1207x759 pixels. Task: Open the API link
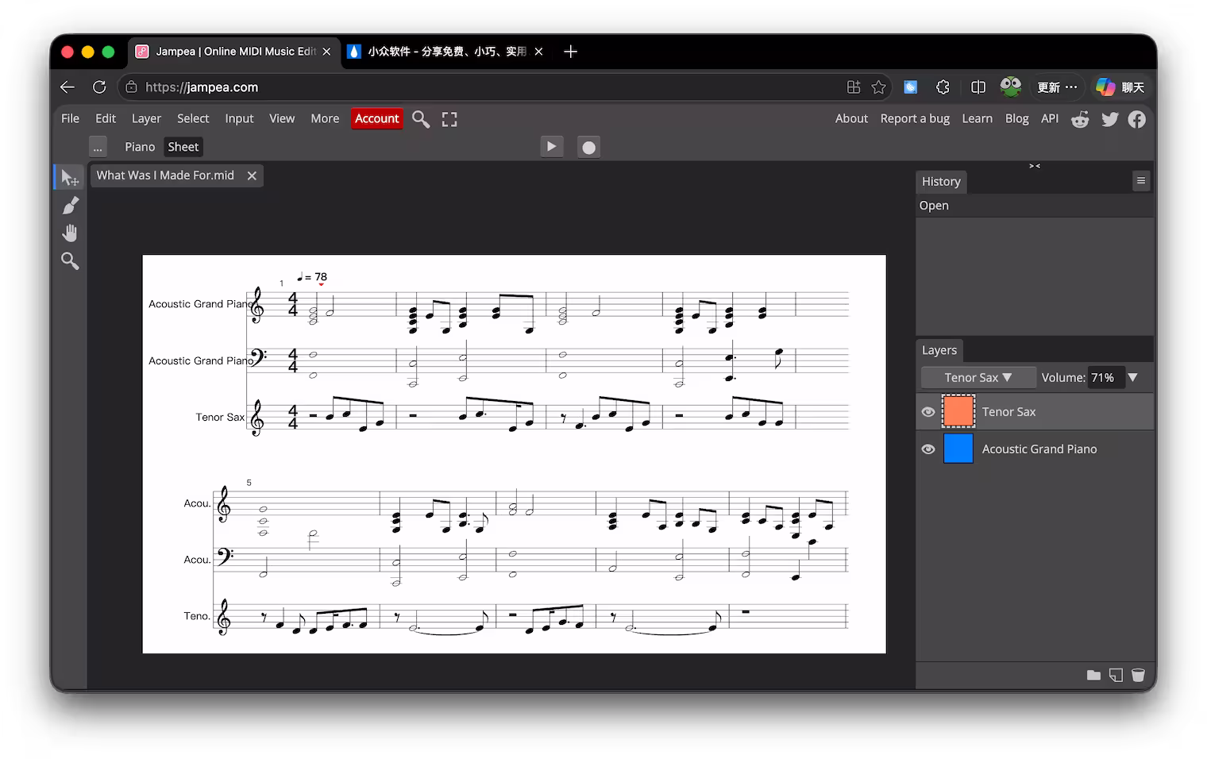click(x=1050, y=118)
